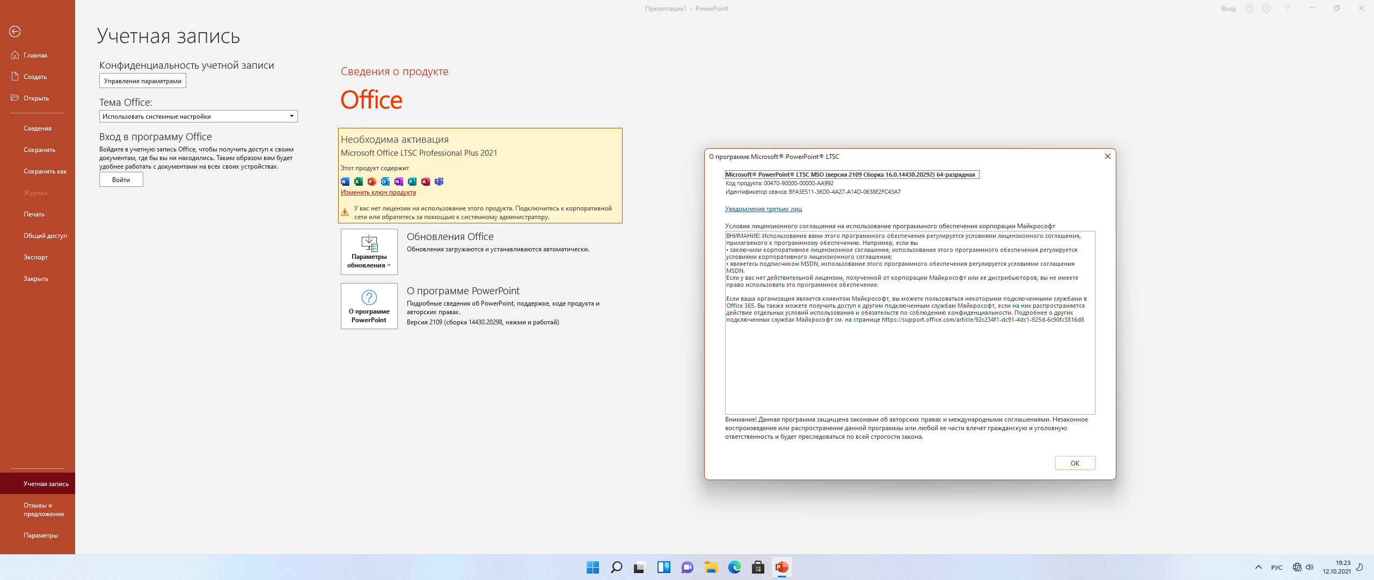This screenshot has width=1374, height=580.
Task: Open Параметры обновления dropdown button
Action: [x=369, y=252]
